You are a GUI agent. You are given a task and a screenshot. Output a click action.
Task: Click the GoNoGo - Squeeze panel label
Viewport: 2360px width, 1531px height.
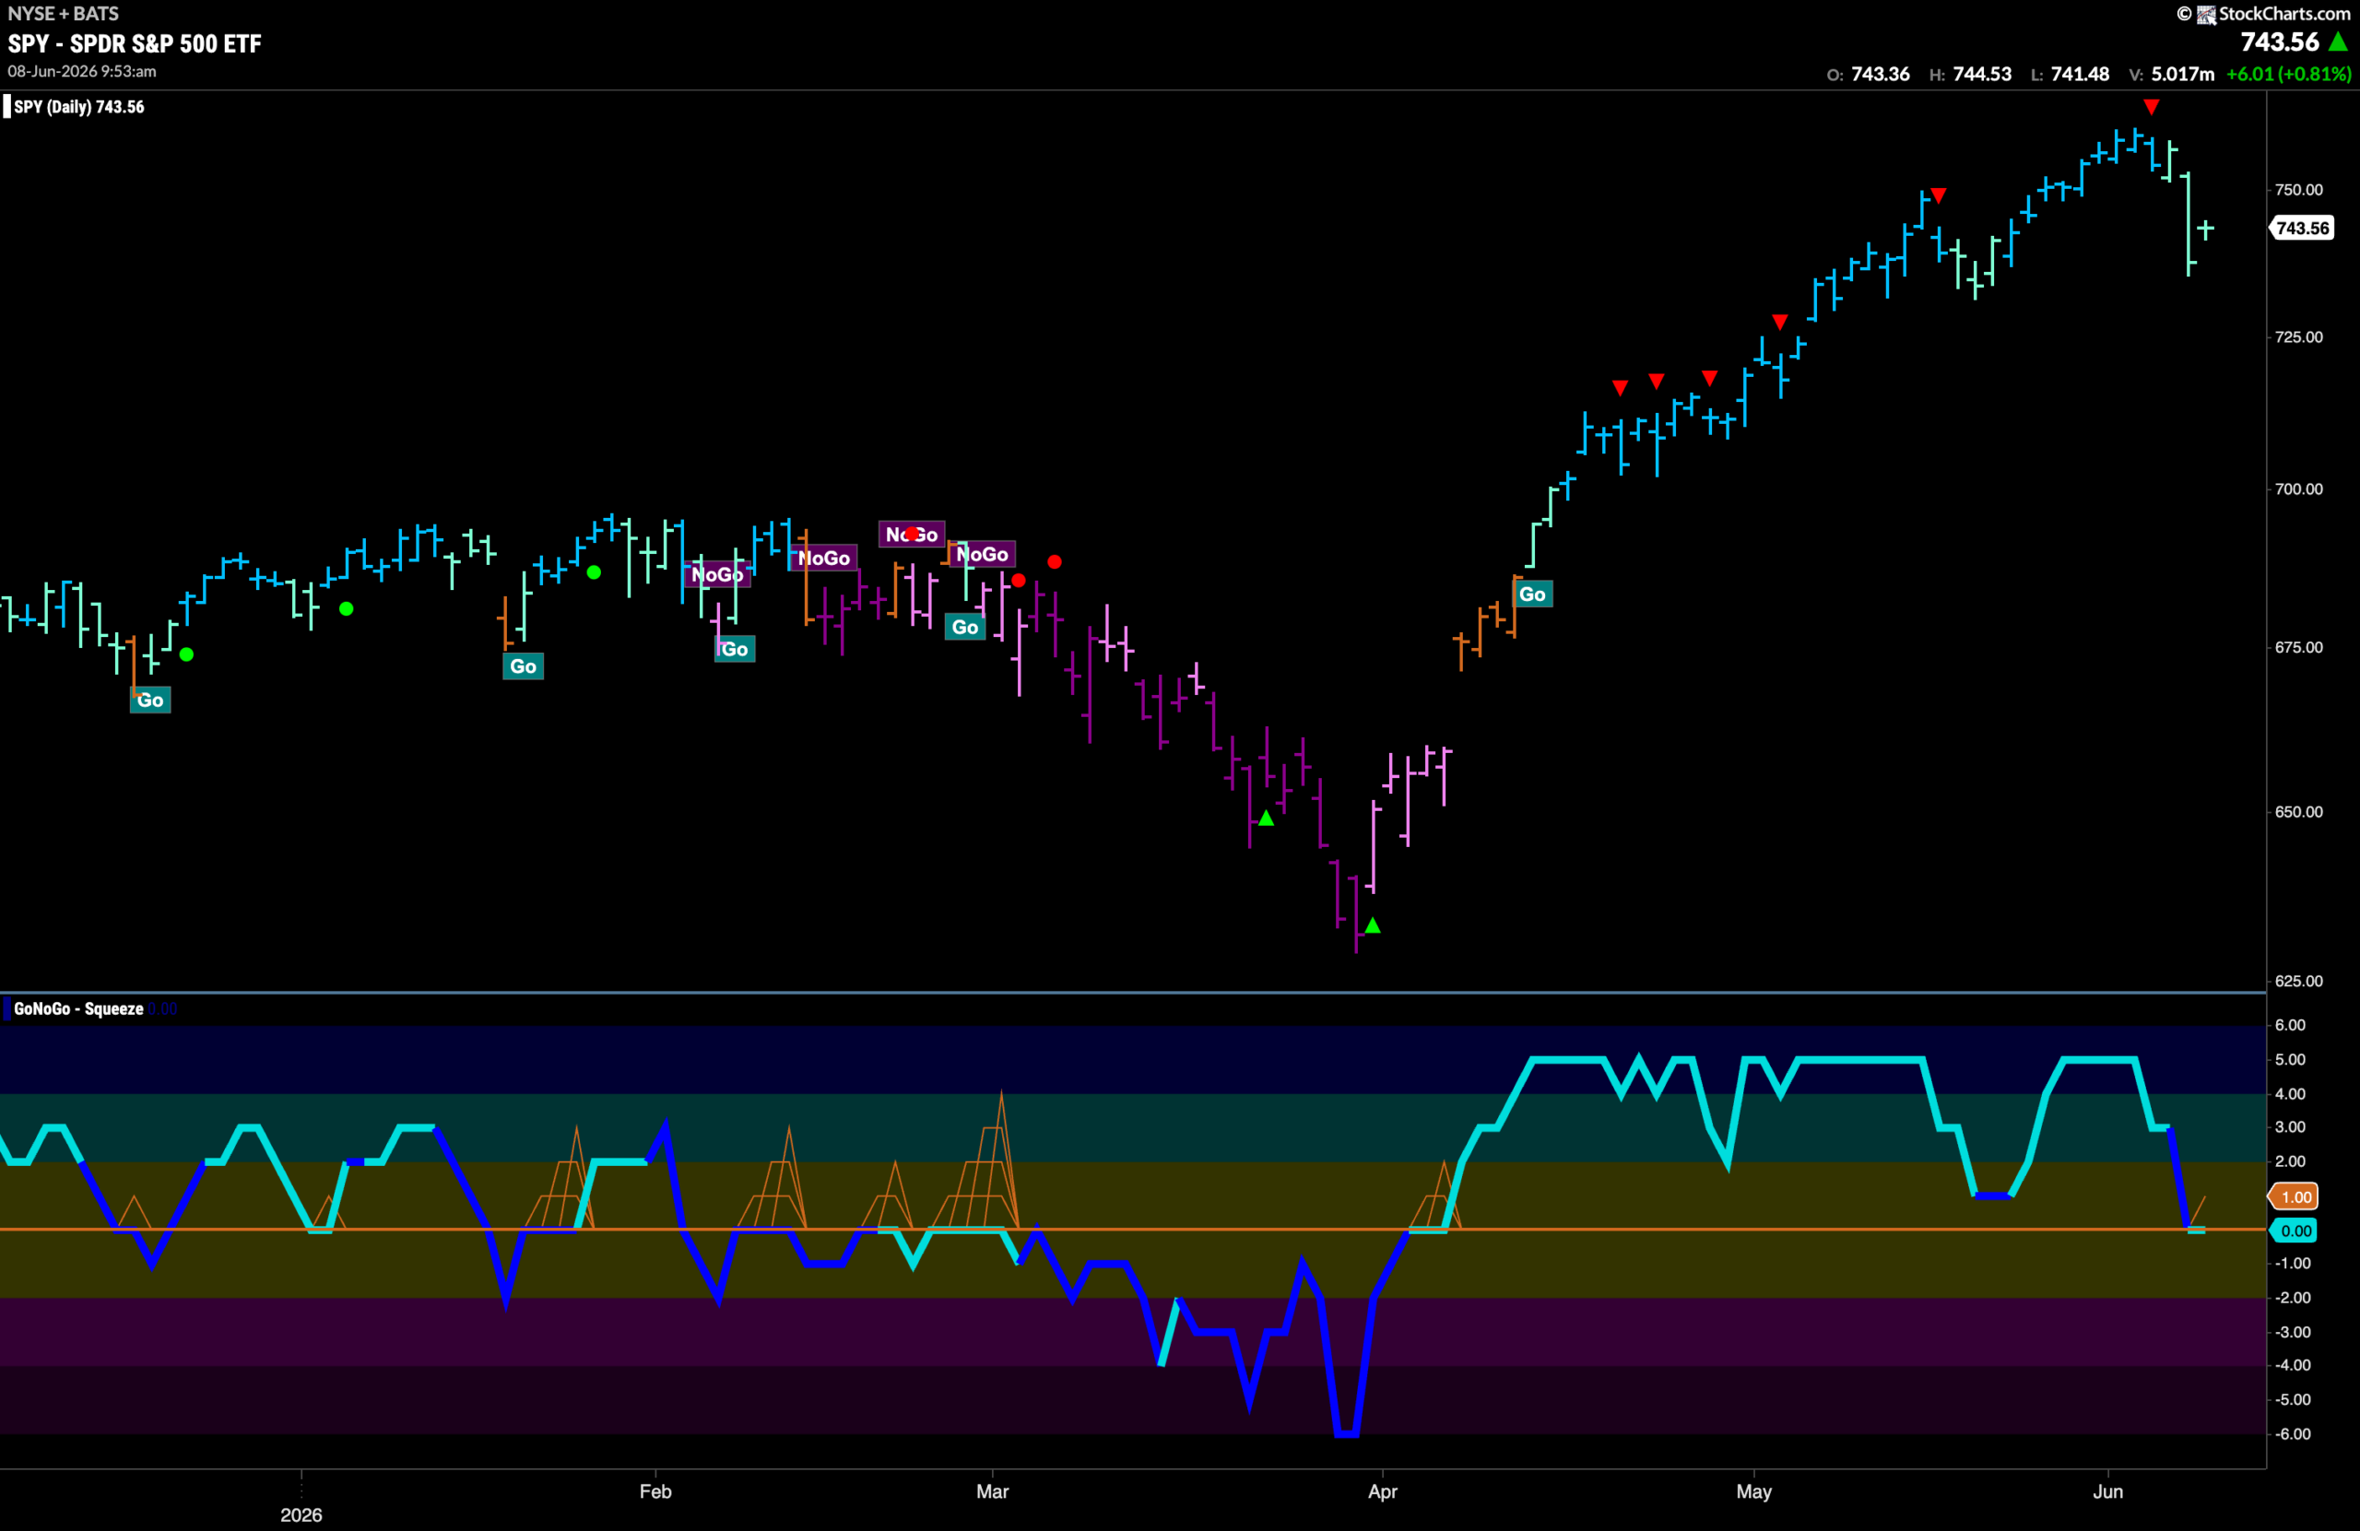click(x=78, y=1008)
